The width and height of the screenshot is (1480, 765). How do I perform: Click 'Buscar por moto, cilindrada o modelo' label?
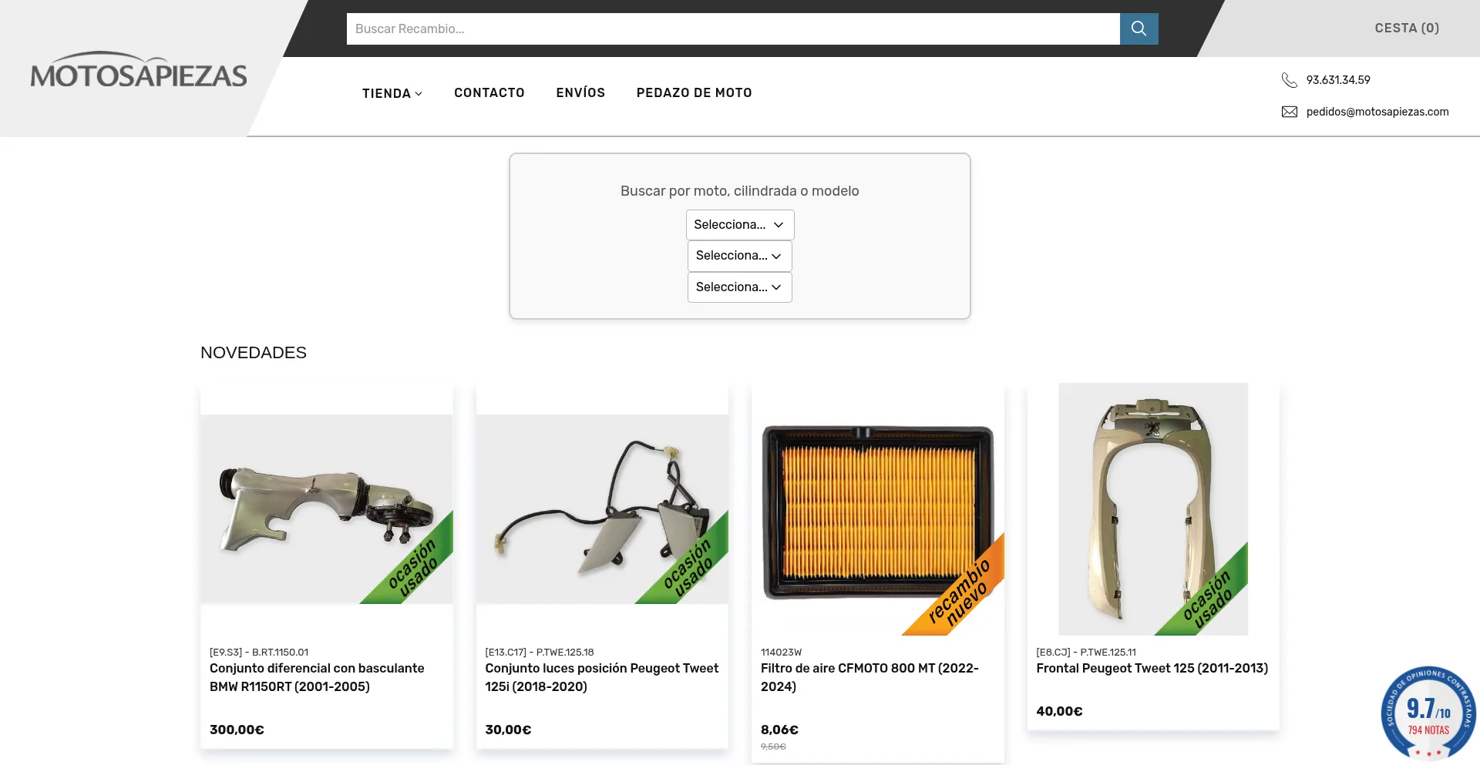tap(740, 191)
